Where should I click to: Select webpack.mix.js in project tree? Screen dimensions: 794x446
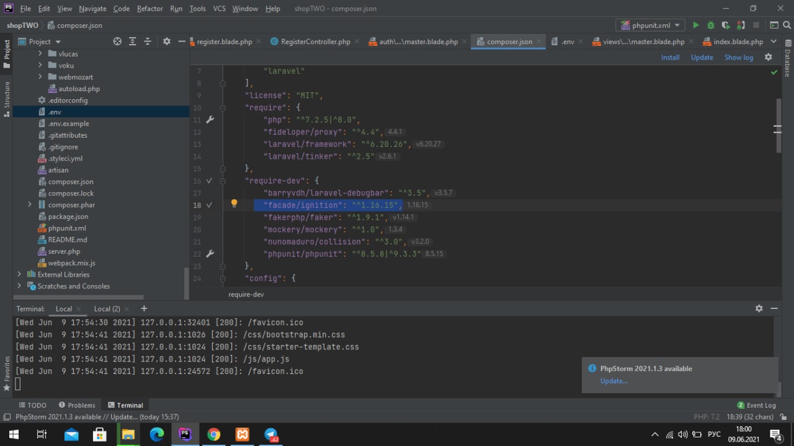click(x=71, y=263)
